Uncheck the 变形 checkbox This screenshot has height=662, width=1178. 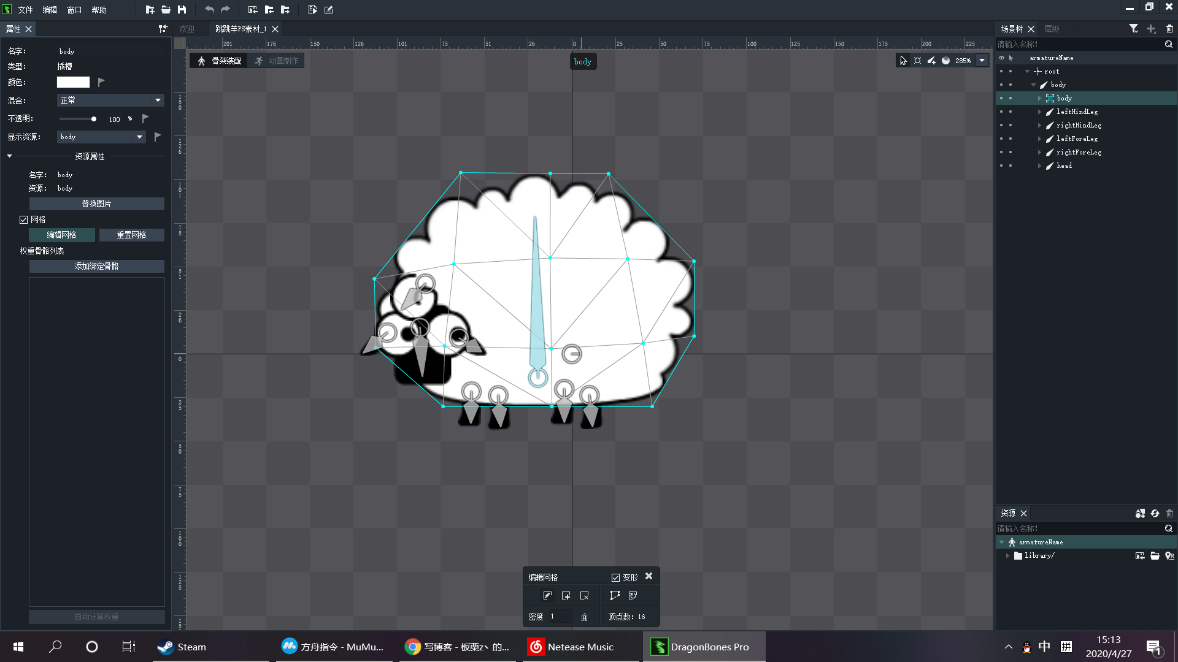tap(615, 577)
